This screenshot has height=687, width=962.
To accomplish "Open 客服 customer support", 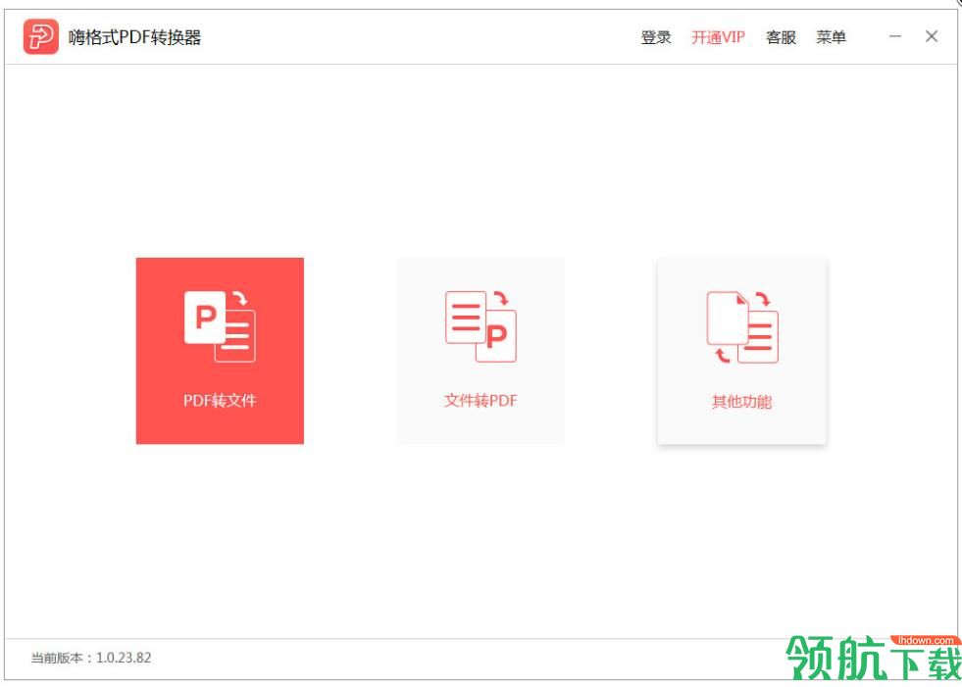I will tap(781, 37).
